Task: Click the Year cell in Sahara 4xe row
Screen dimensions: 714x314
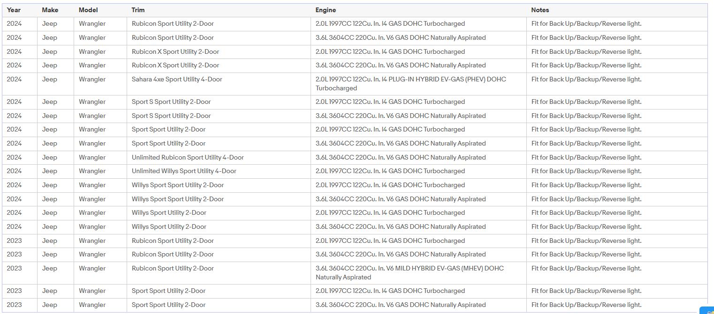Action: point(14,80)
